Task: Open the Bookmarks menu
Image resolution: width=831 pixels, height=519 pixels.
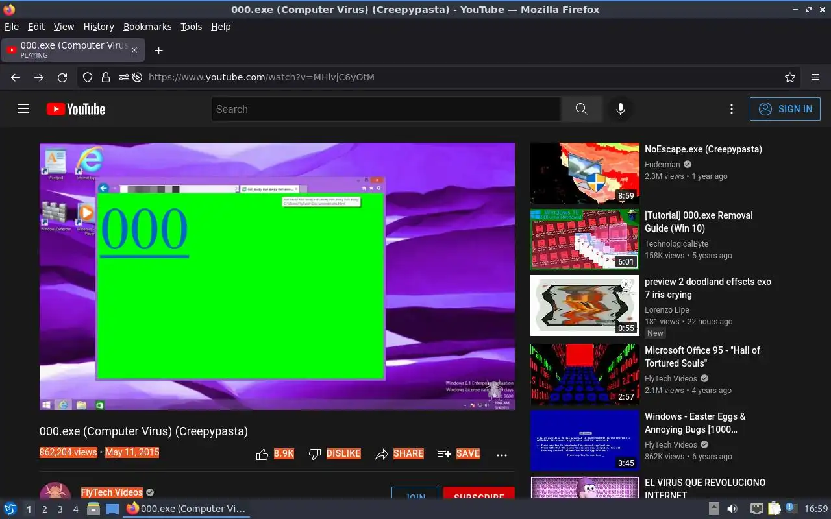Action: [x=147, y=27]
